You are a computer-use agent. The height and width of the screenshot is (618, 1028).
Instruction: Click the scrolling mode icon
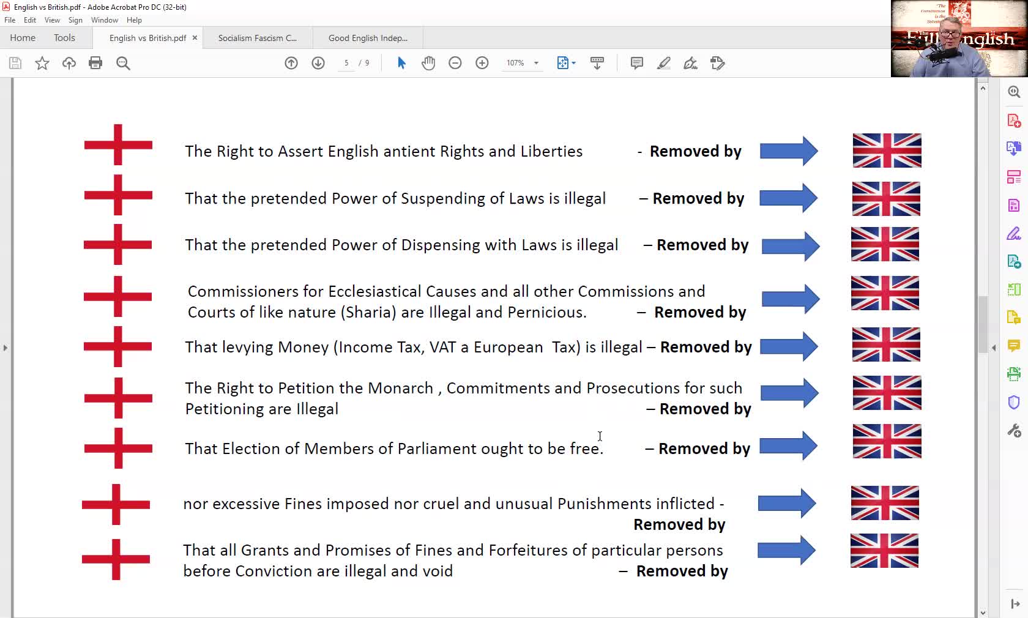597,63
